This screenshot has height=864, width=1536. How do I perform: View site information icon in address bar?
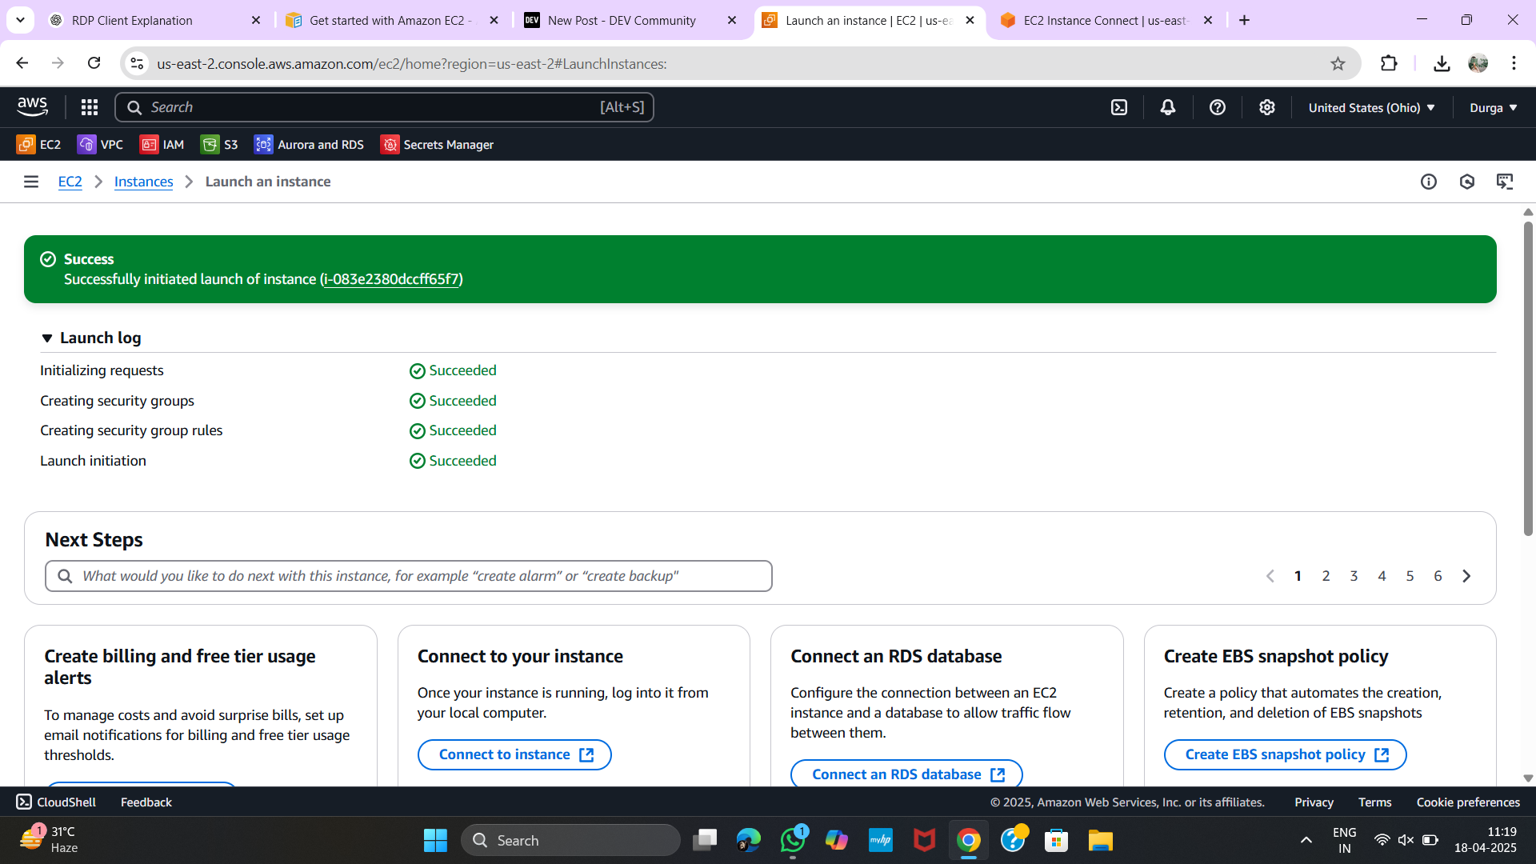tap(138, 63)
